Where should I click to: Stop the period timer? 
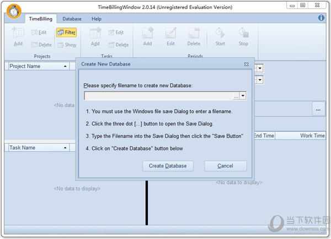243,36
